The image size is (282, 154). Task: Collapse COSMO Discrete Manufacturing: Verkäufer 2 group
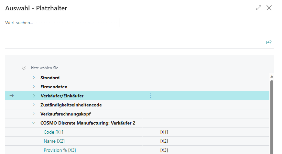click(34, 123)
